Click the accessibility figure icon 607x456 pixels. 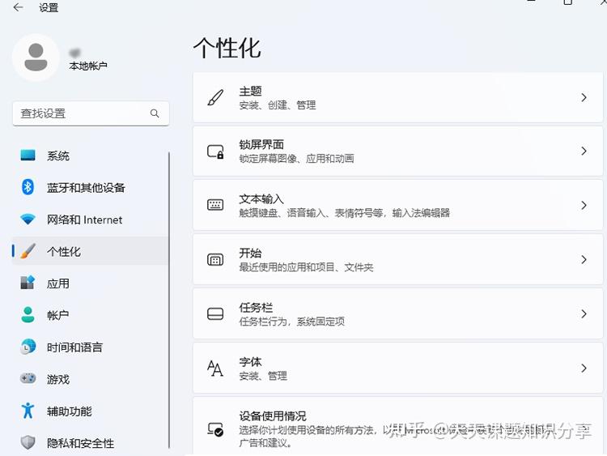point(28,411)
